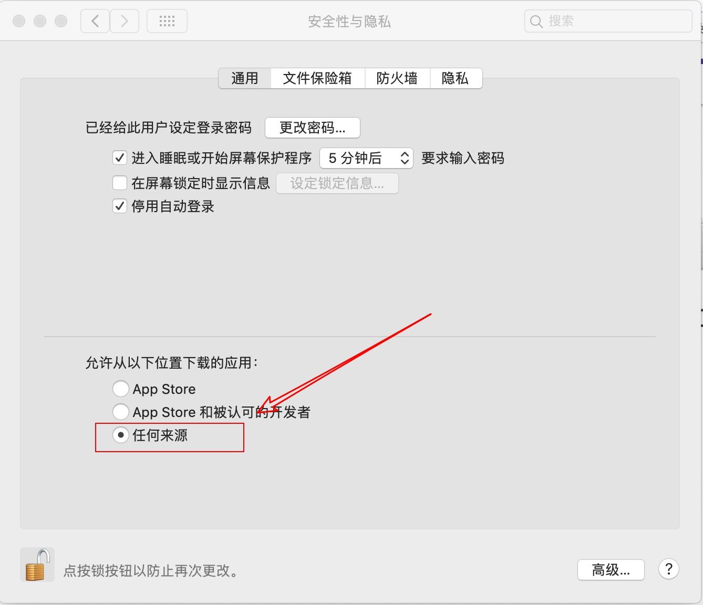Click the minimize window button

click(x=40, y=21)
